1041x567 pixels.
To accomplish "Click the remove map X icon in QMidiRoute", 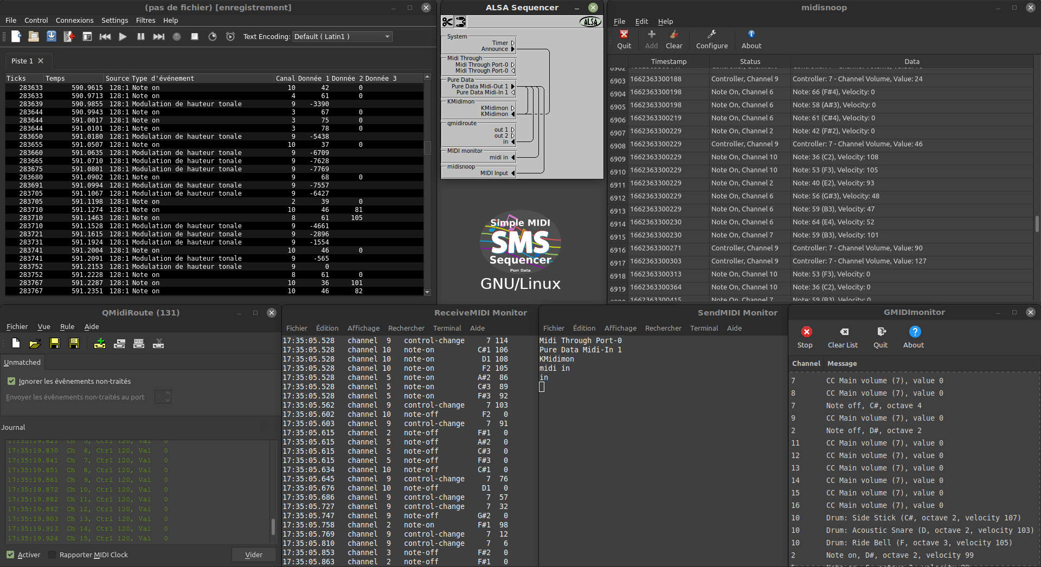I will (158, 343).
